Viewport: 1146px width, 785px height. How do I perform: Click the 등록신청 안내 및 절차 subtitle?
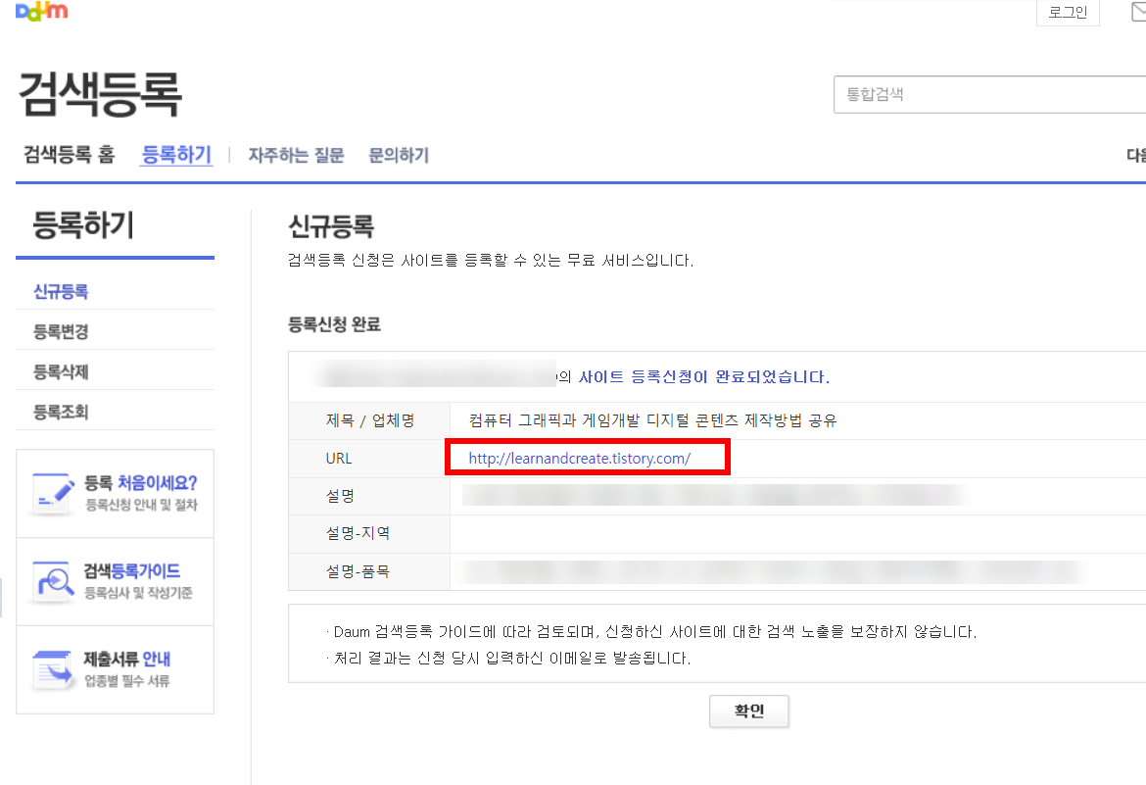(x=141, y=505)
